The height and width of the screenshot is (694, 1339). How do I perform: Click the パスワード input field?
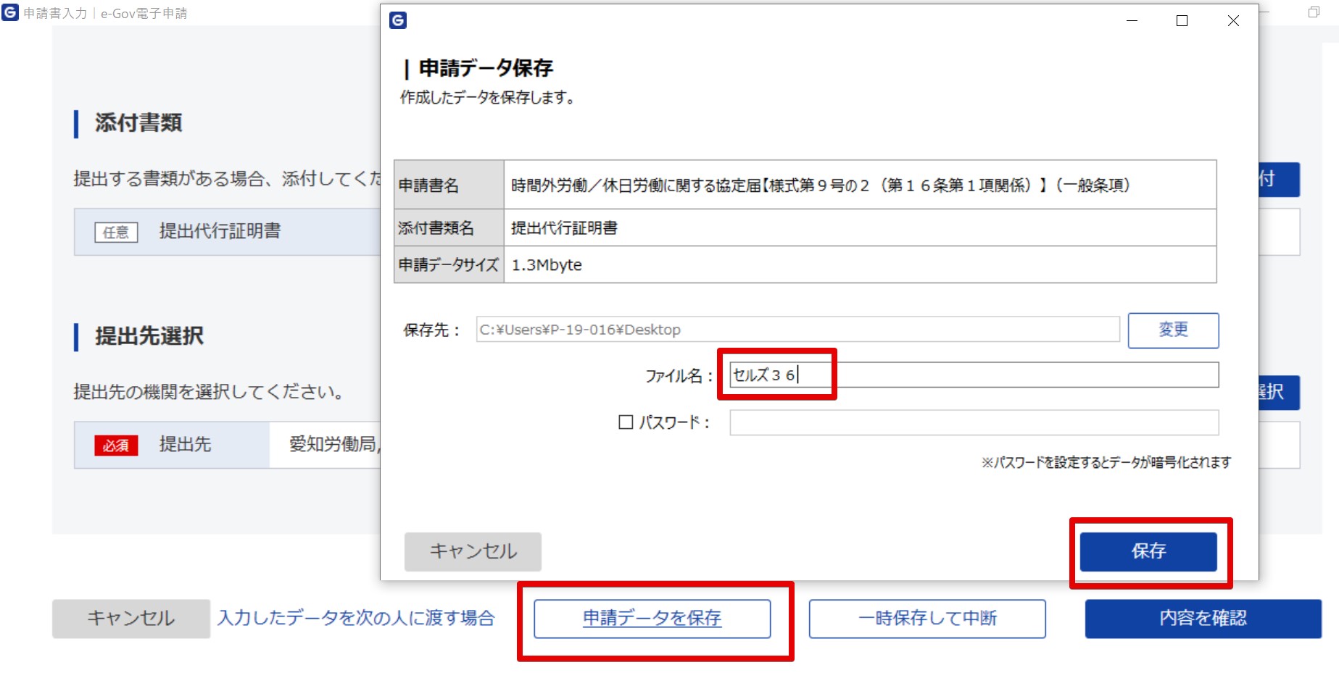[x=974, y=422]
